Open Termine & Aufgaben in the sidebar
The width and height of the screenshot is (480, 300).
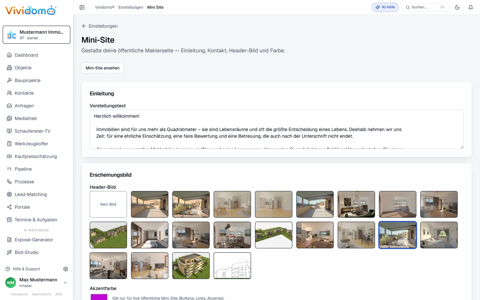pyautogui.click(x=37, y=220)
